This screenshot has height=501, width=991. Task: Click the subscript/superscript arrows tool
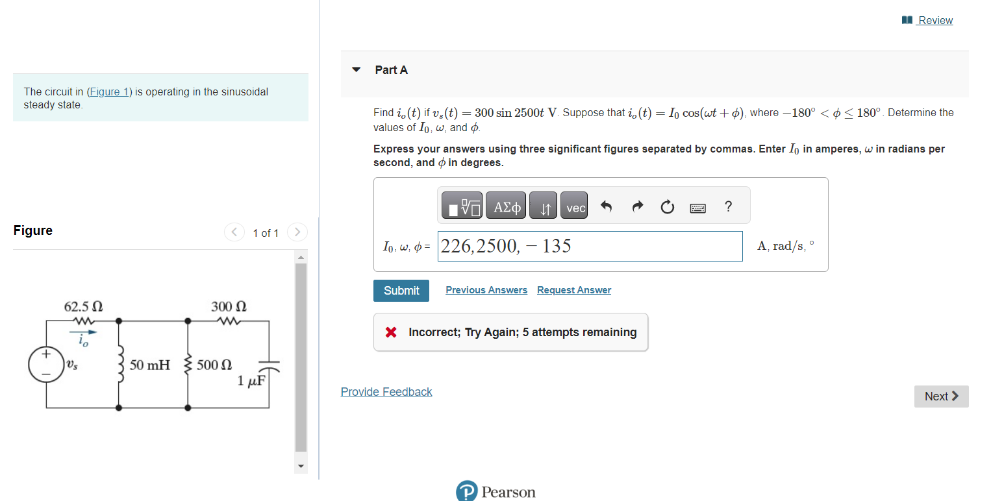tap(544, 205)
